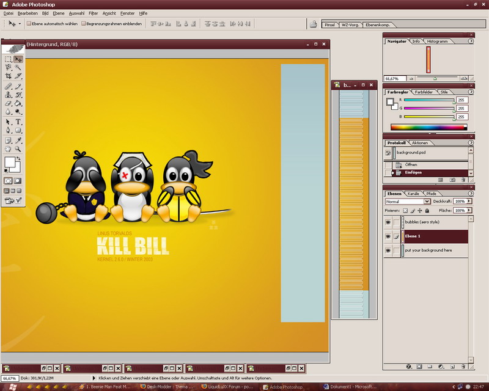Switch to the Kanäle tab

[x=414, y=194]
